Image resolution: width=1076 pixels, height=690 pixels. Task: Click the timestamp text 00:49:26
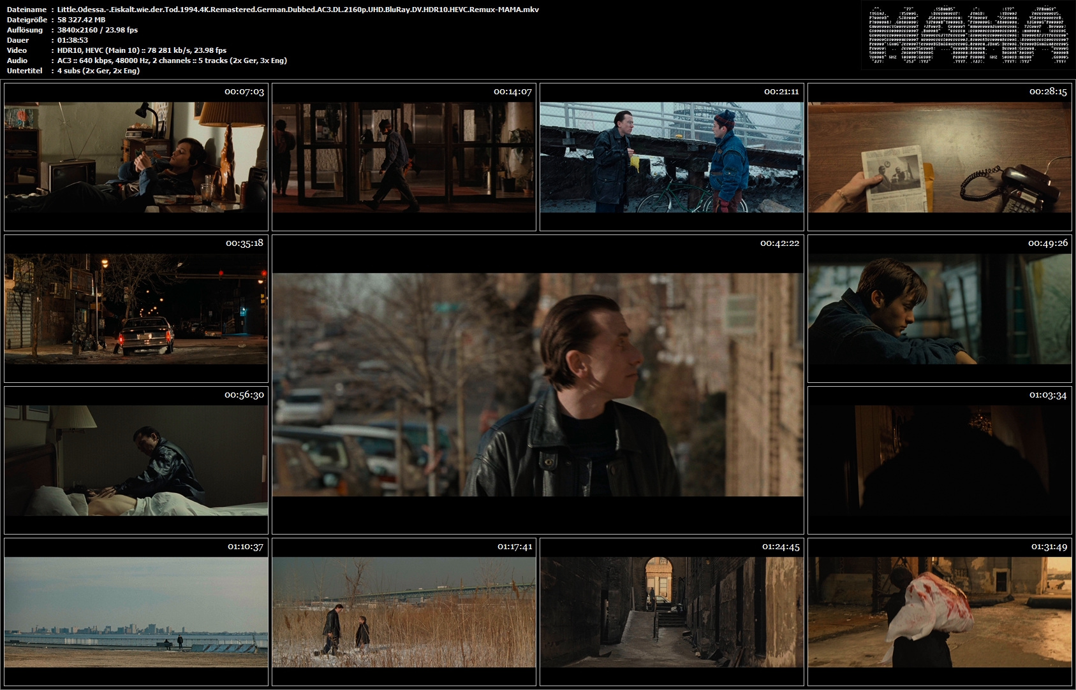click(x=1048, y=243)
